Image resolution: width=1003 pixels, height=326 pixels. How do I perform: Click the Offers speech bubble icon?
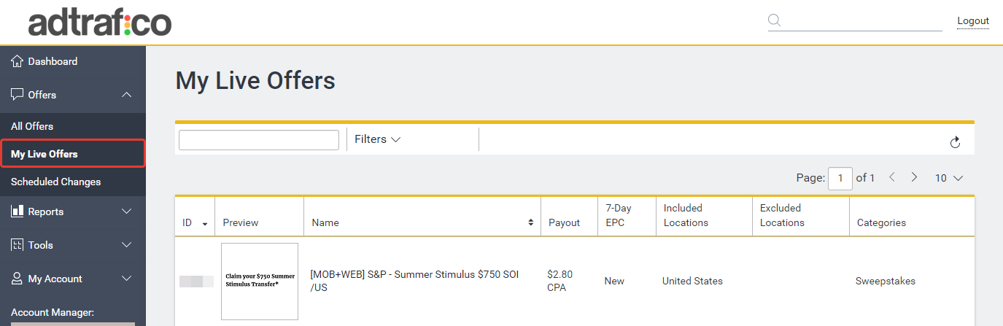18,95
